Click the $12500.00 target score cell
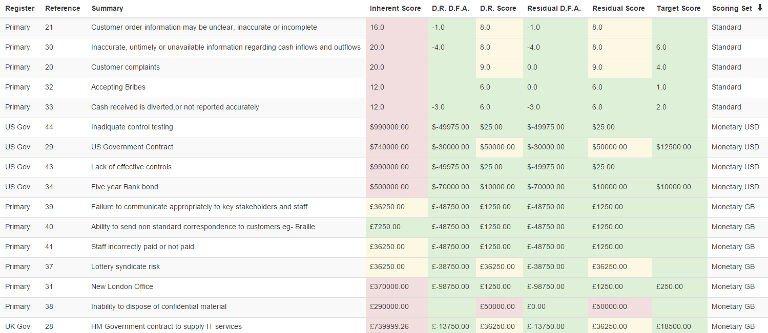This screenshot has width=768, height=333. 673,147
